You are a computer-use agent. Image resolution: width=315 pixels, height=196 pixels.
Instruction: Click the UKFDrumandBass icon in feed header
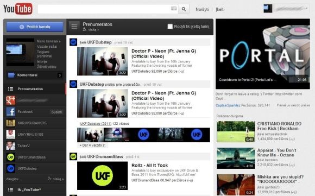point(73,156)
